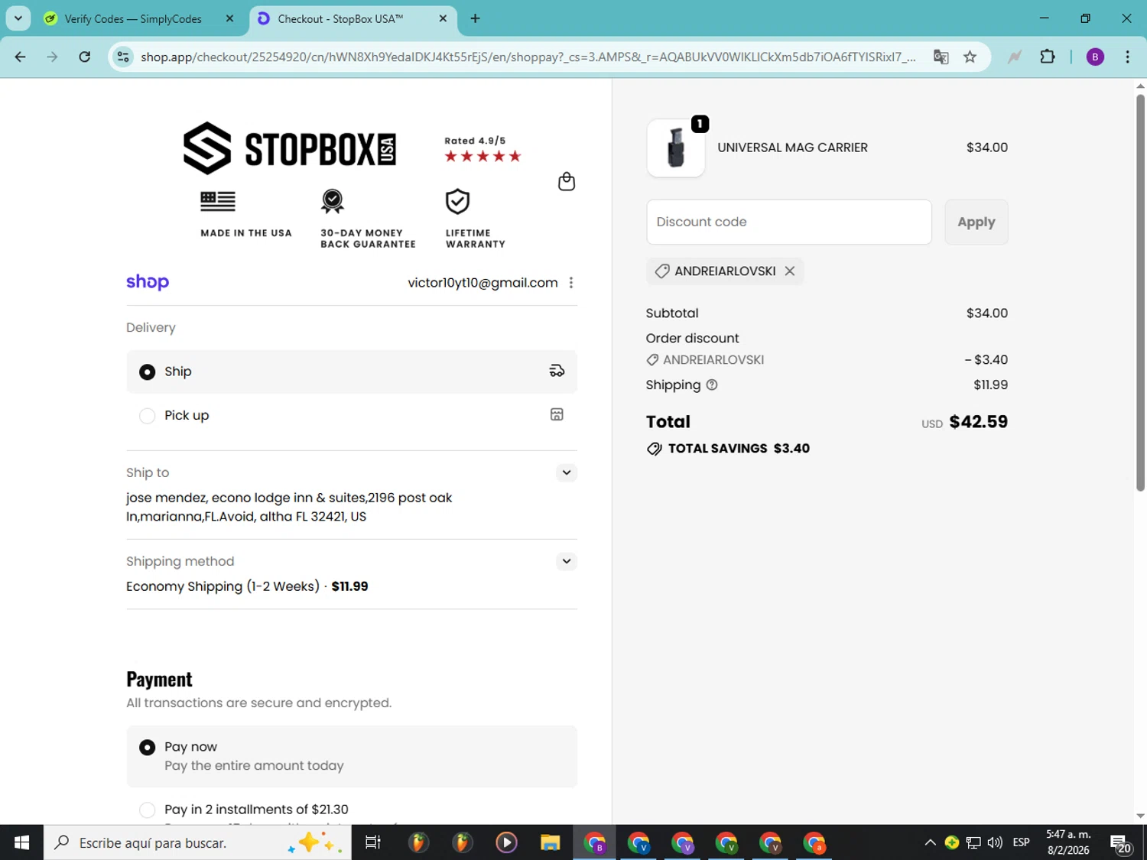This screenshot has height=860, width=1147.
Task: Click the taskbar clock showing 5:47 a. m.
Action: point(1068,842)
